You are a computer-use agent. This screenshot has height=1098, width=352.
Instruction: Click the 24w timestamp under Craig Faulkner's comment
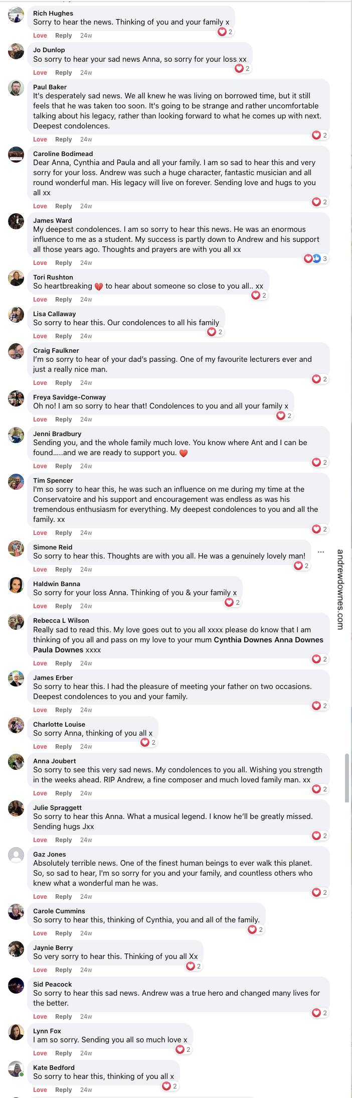pyautogui.click(x=86, y=382)
